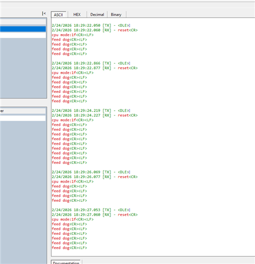
Task: Click cpu mode:1f line after 18:29:24.227
Action: (73, 120)
